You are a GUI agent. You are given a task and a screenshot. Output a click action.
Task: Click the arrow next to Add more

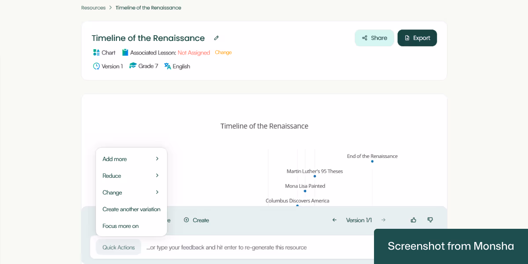pyautogui.click(x=157, y=159)
